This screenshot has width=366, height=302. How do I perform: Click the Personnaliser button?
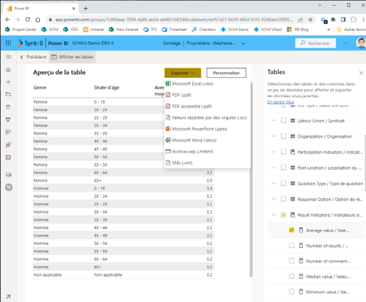pyautogui.click(x=226, y=73)
